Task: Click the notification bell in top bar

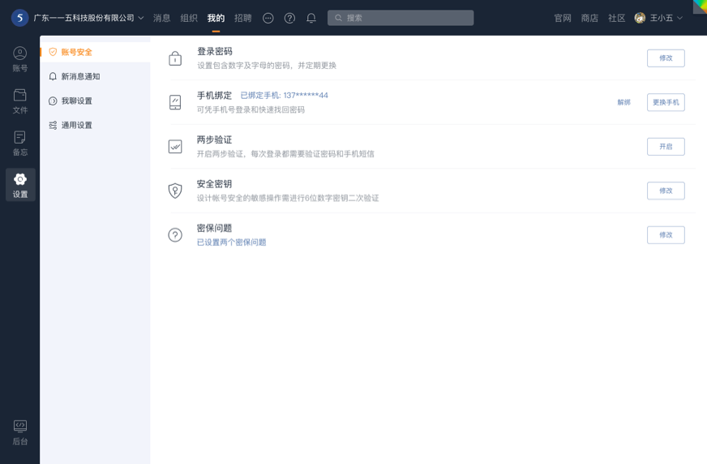Action: click(311, 18)
